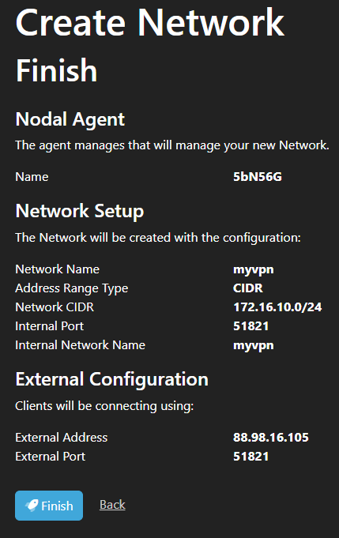Click the Clients will be connecting text
Screen dimensions: 339x538
[x=104, y=406]
